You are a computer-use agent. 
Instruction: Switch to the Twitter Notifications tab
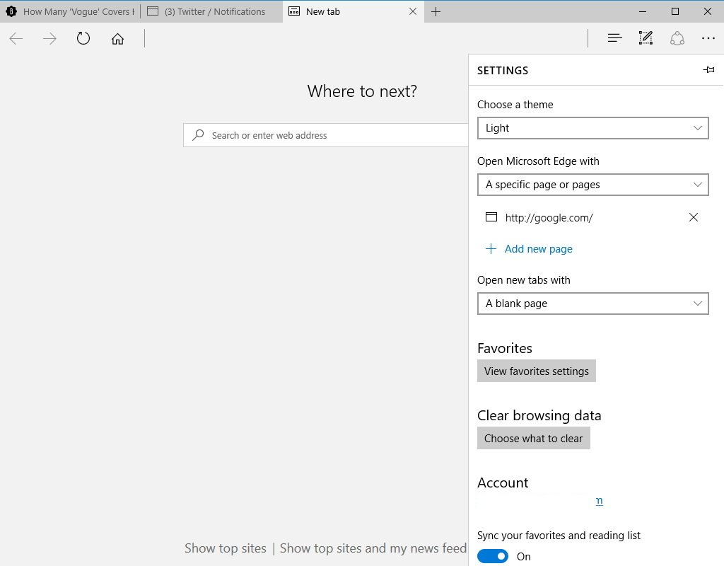coord(211,11)
